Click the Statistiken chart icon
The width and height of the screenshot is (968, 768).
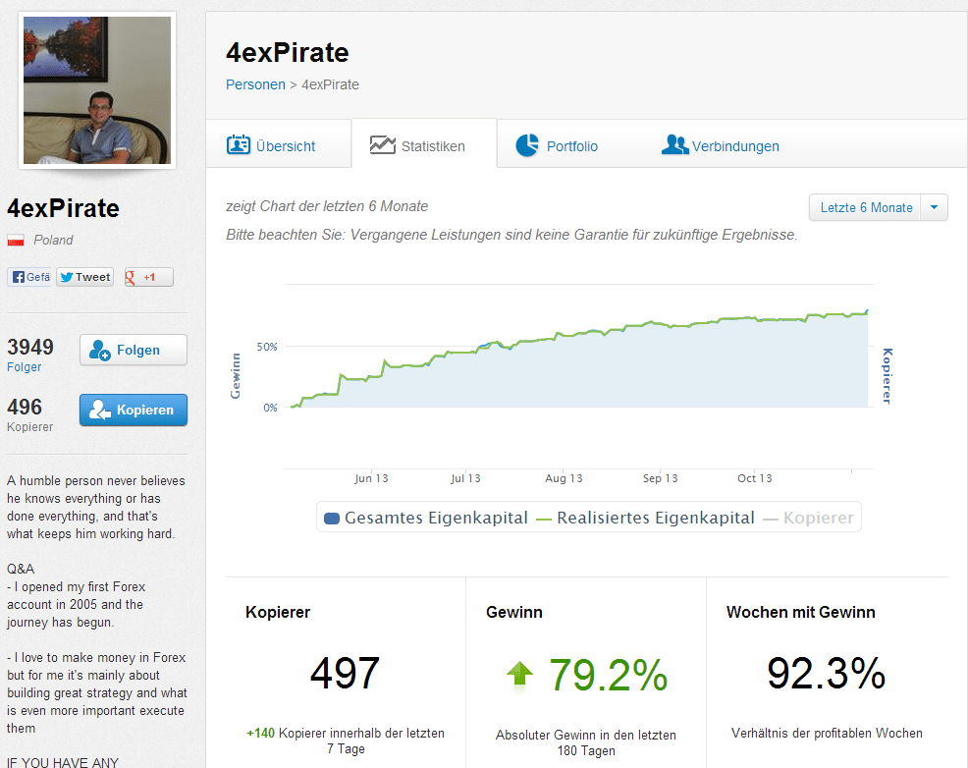point(383,145)
